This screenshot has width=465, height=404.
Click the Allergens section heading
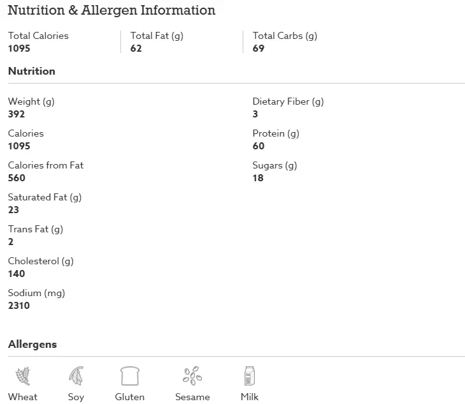click(x=32, y=345)
